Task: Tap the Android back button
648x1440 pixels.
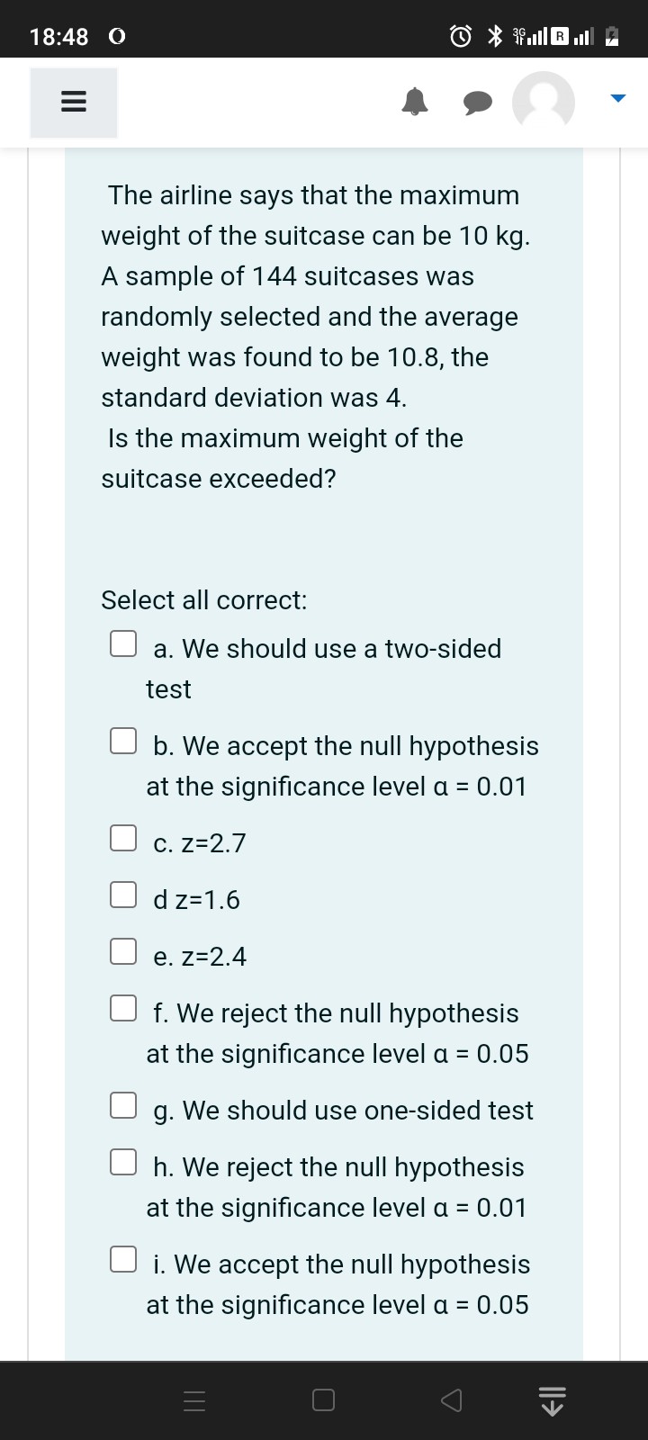Action: pos(453,1400)
